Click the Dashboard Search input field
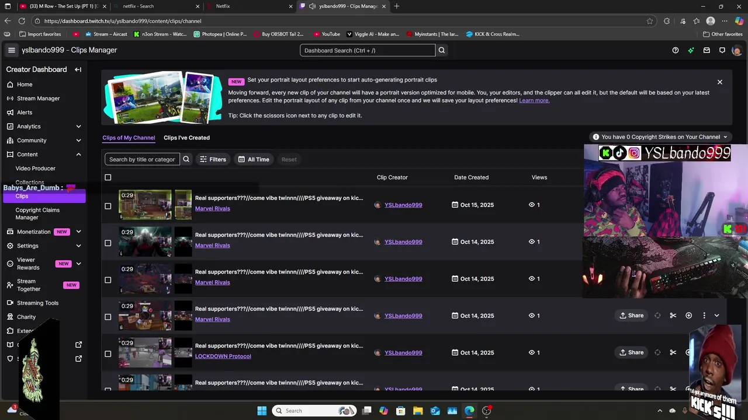Viewport: 748px width, 420px height. [x=368, y=50]
